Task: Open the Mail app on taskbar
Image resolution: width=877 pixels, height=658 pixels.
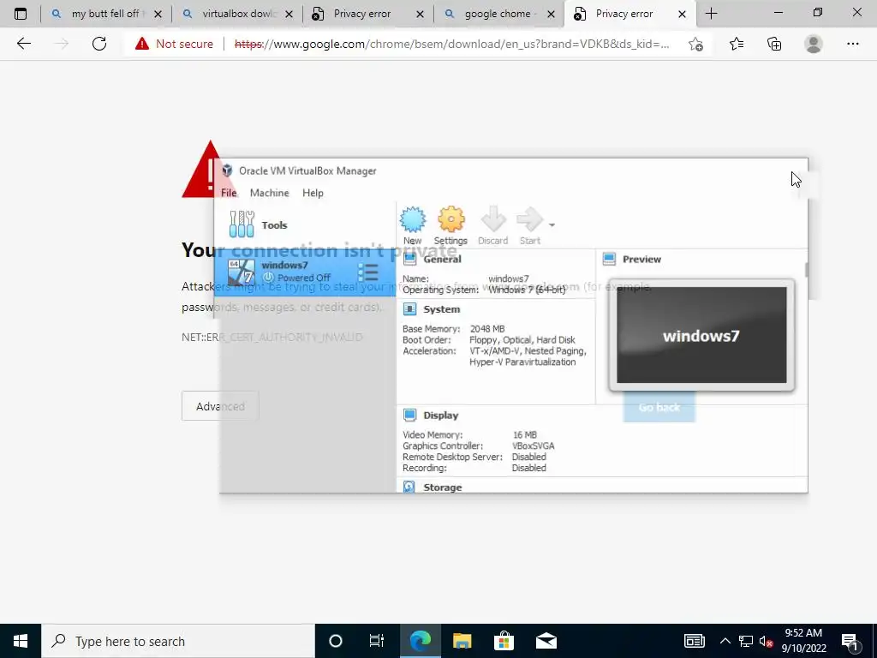Action: [x=546, y=641]
